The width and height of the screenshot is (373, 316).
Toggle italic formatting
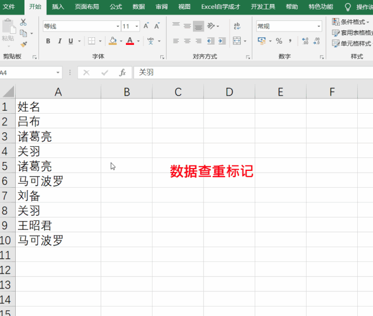tap(59, 41)
